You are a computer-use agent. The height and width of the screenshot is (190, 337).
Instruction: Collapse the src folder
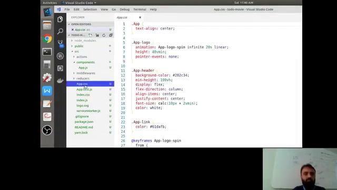[x=76, y=52]
